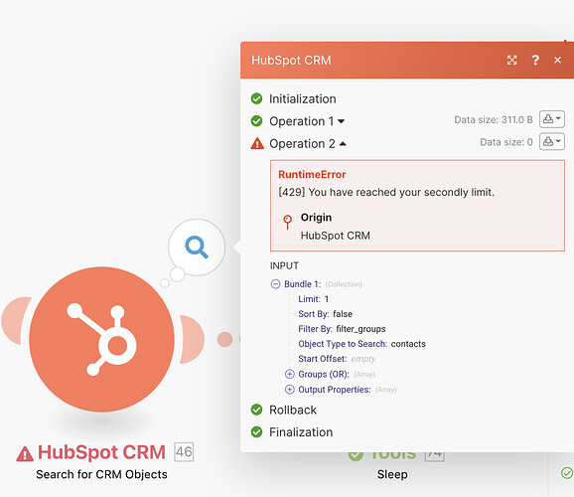Viewport: 574px width, 497px height.
Task: Expand the panel to fullscreen view
Action: (x=511, y=60)
